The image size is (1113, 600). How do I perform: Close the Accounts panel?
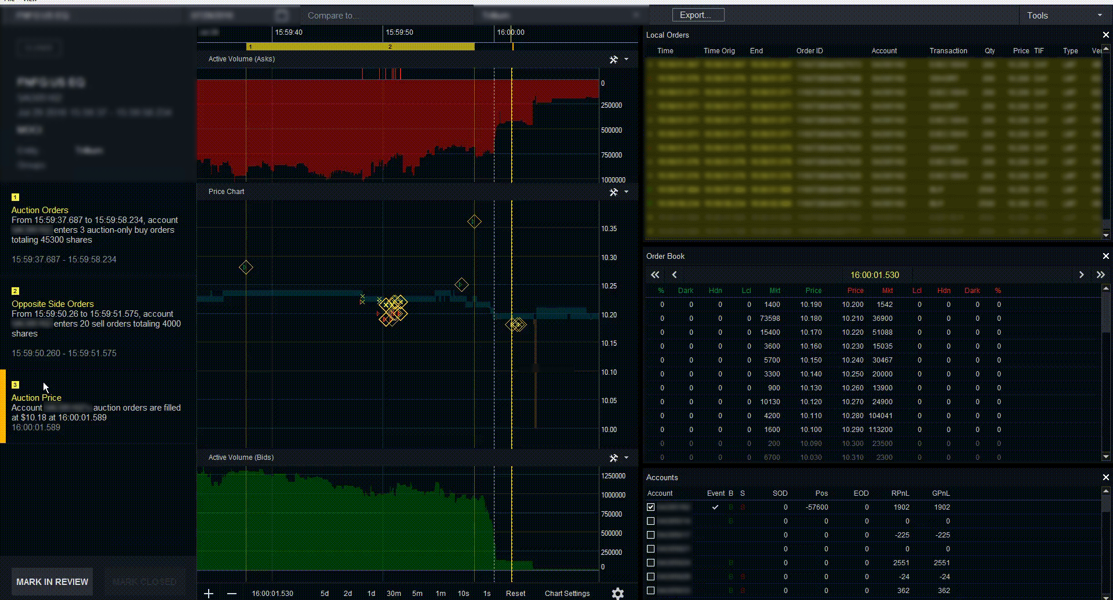[x=1105, y=477]
